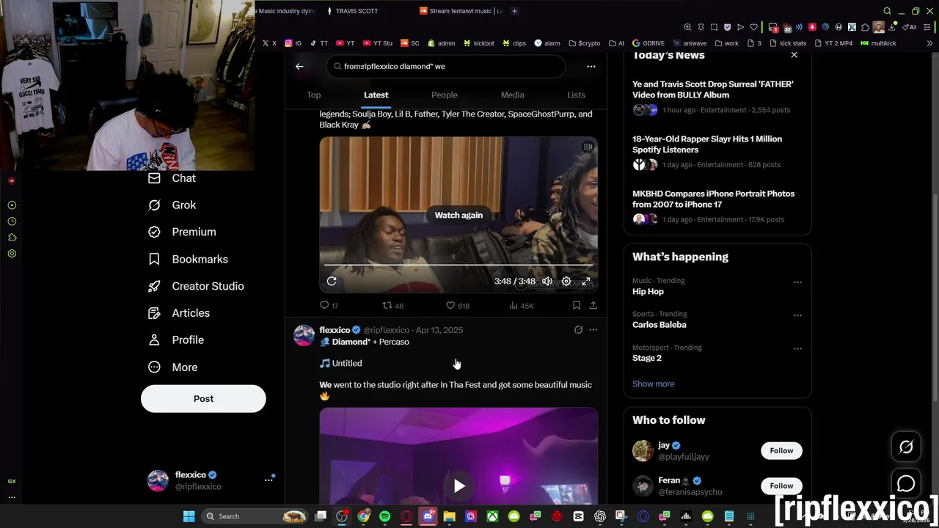Open Bookmarks in the sidebar

188,259
